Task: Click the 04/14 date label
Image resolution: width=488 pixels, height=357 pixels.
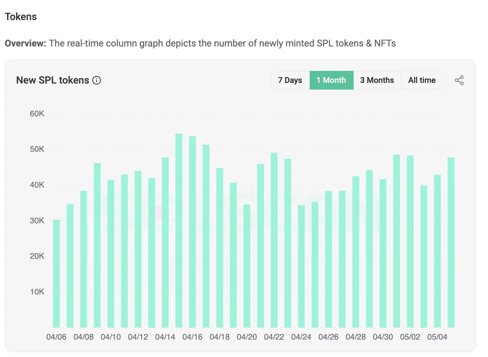Action: click(x=165, y=337)
